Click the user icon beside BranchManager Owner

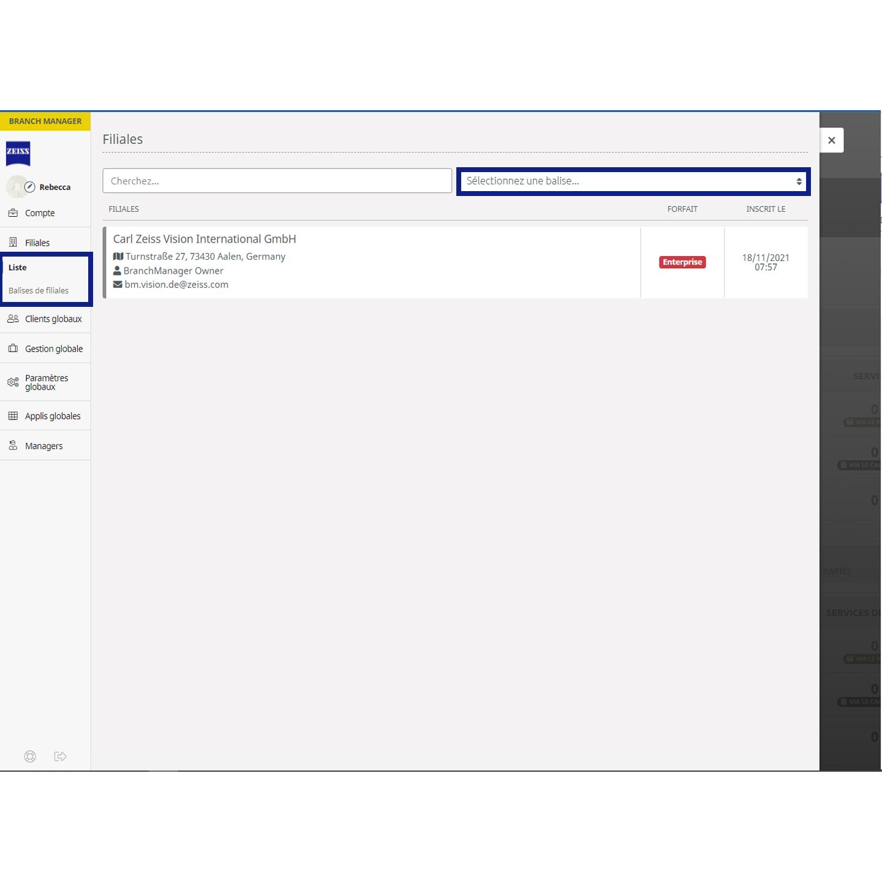point(117,271)
